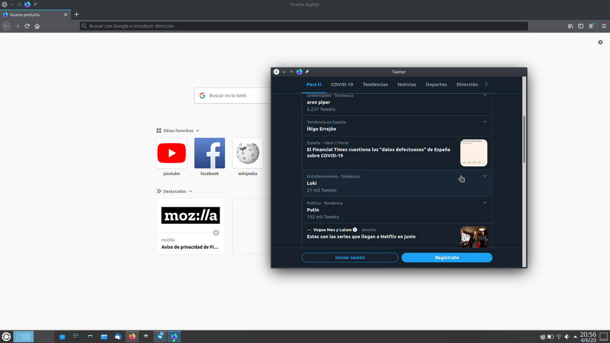
Task: Open system settings icon in taskbar
Action: click(x=76, y=336)
